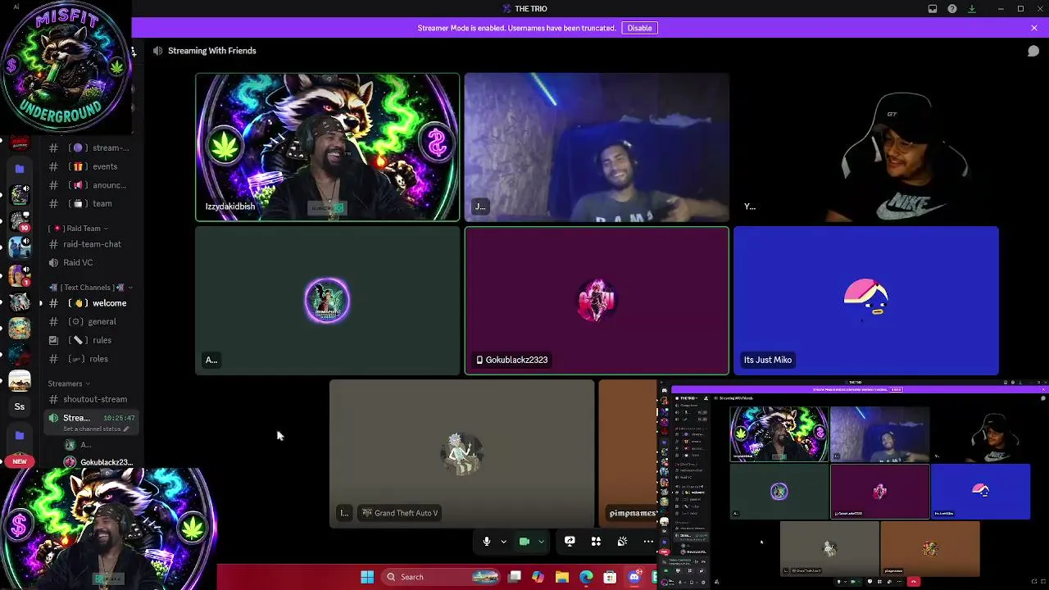Mute the microphone

(486, 542)
